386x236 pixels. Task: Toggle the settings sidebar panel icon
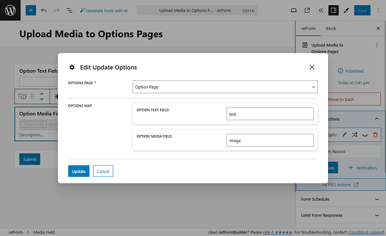(333, 10)
